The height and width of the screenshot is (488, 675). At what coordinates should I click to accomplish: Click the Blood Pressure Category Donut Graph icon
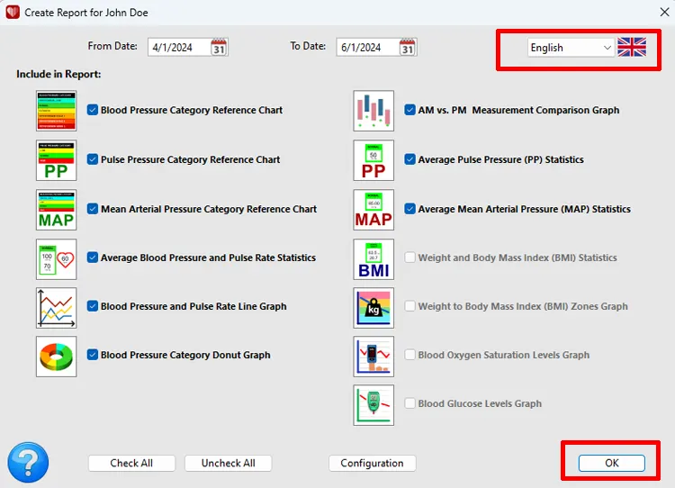click(56, 356)
